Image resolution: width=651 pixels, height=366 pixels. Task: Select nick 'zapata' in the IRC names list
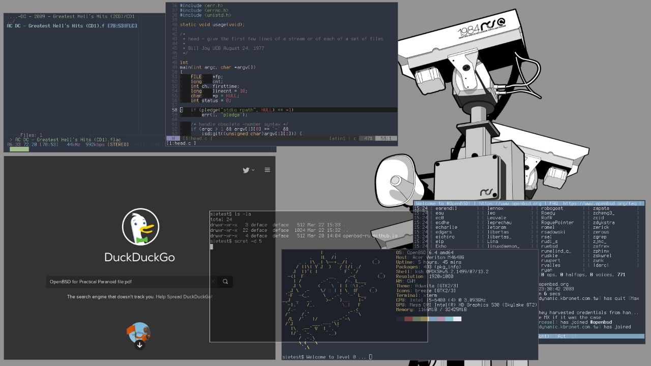(x=601, y=208)
